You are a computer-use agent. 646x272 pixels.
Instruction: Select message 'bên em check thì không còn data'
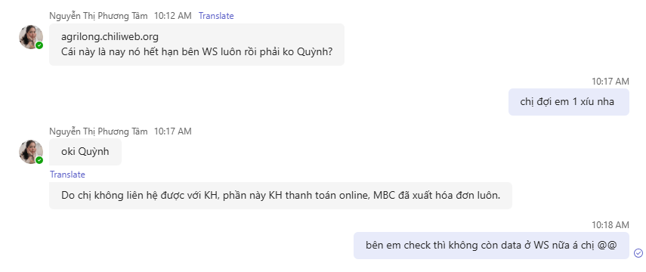pyautogui.click(x=491, y=246)
